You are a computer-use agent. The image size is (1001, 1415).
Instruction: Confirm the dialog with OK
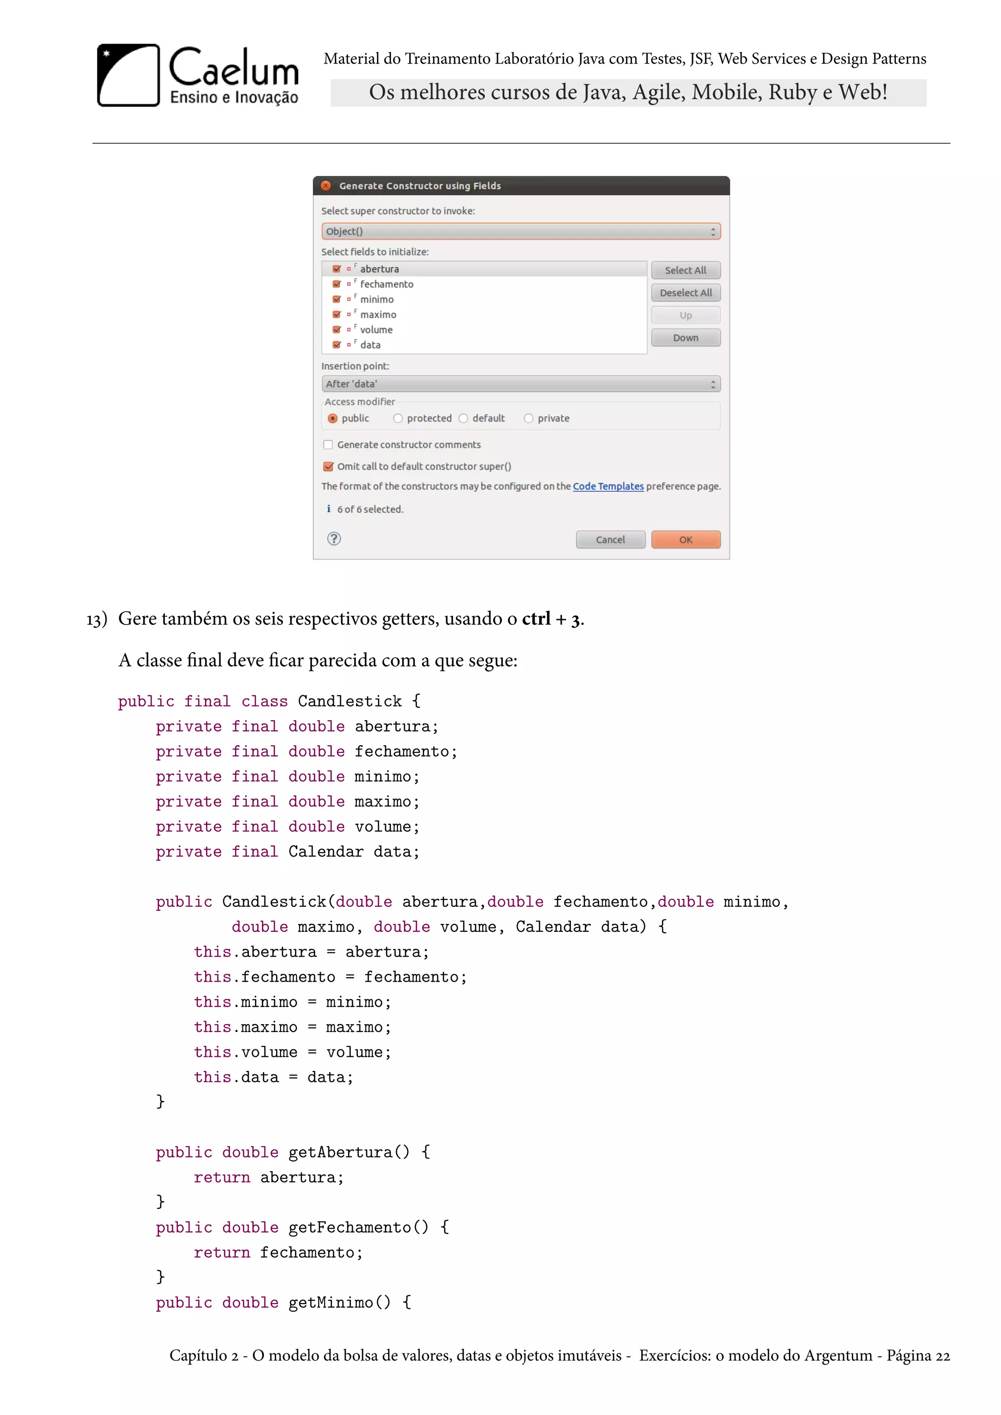click(685, 539)
